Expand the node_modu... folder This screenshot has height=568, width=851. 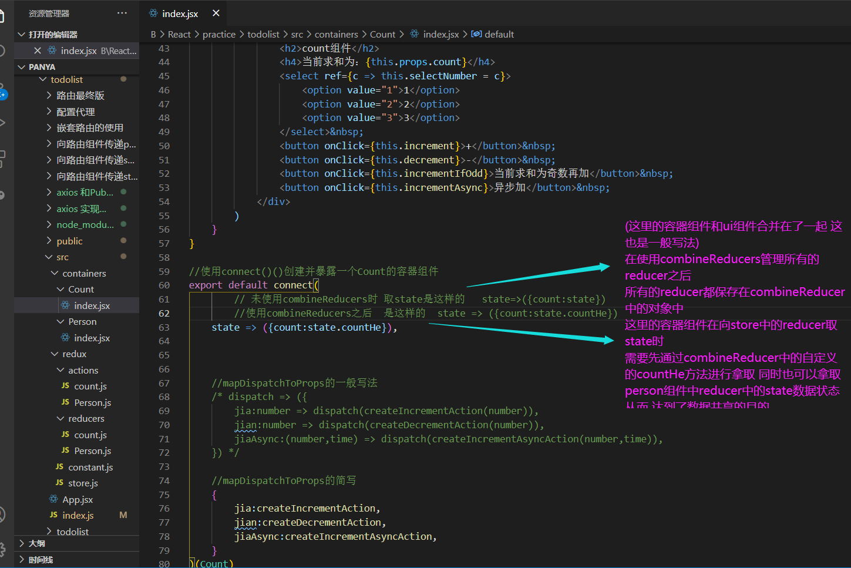(49, 224)
